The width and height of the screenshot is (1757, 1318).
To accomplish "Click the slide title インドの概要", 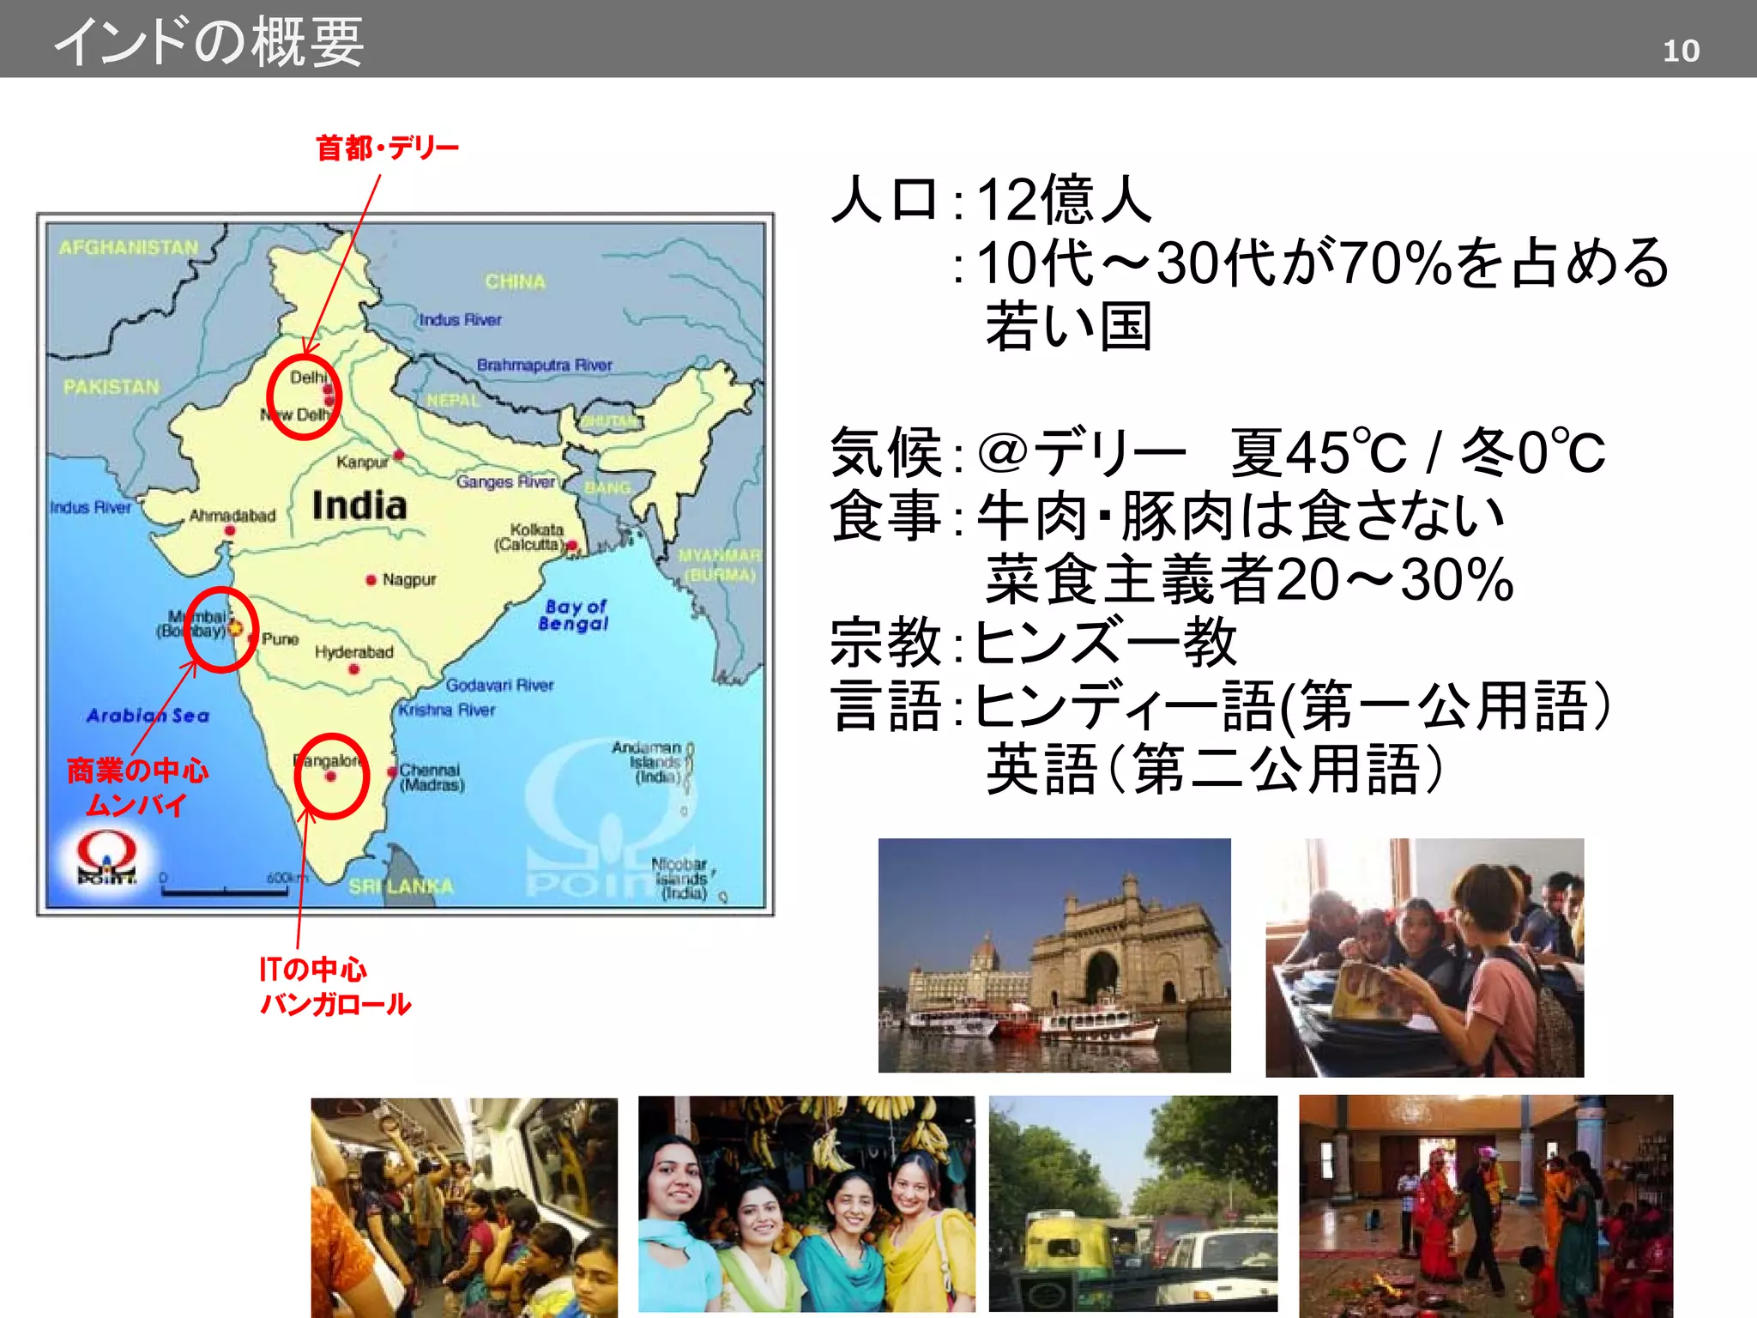I will [208, 41].
